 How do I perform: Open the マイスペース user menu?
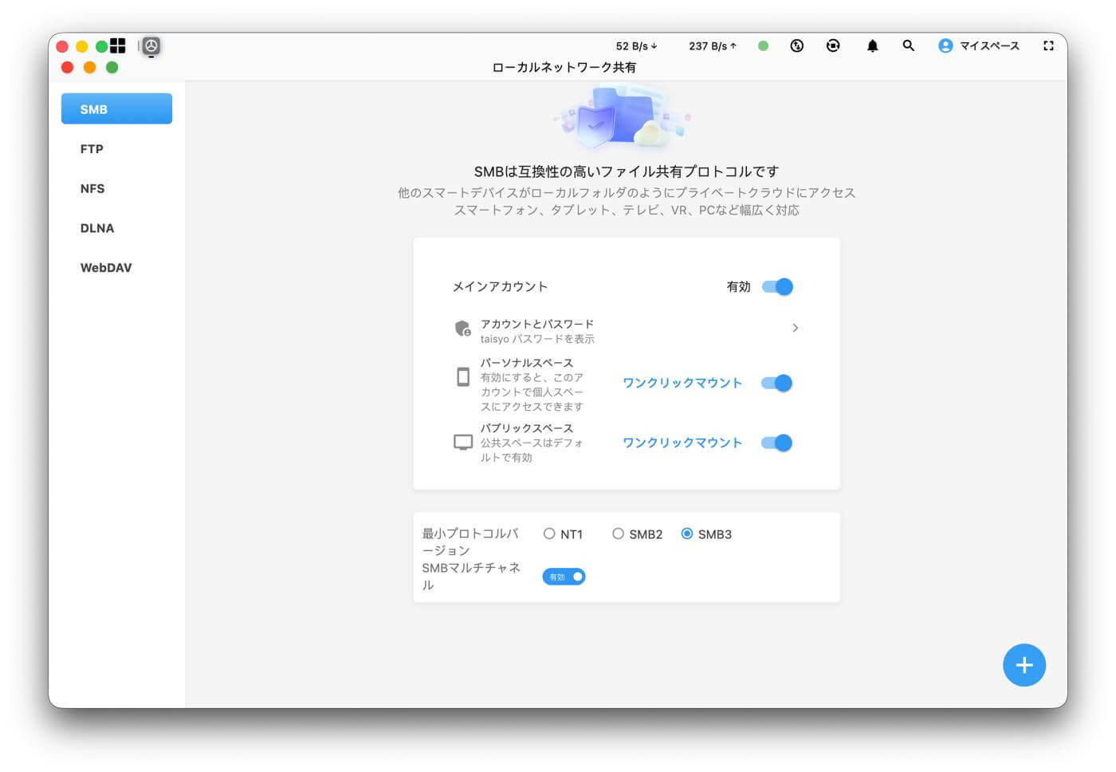click(979, 45)
